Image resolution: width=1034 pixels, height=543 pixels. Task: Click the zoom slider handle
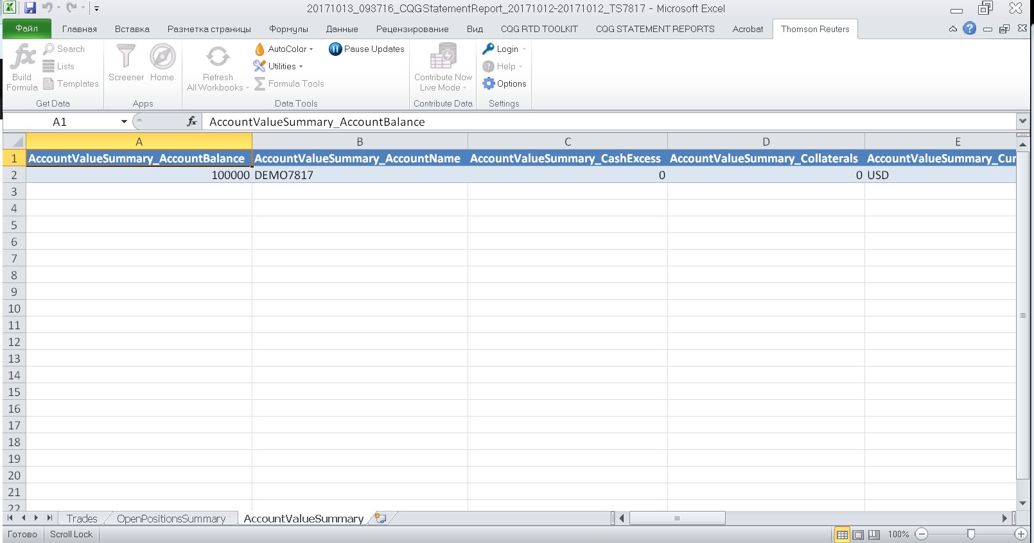[971, 534]
